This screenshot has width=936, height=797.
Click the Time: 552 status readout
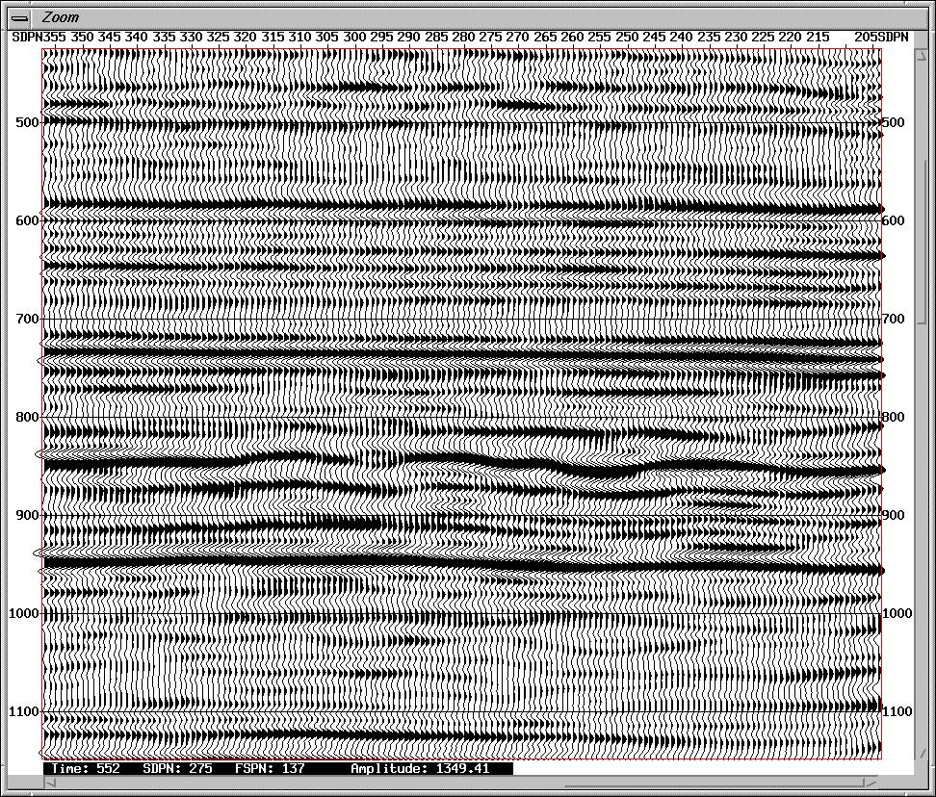point(86,768)
